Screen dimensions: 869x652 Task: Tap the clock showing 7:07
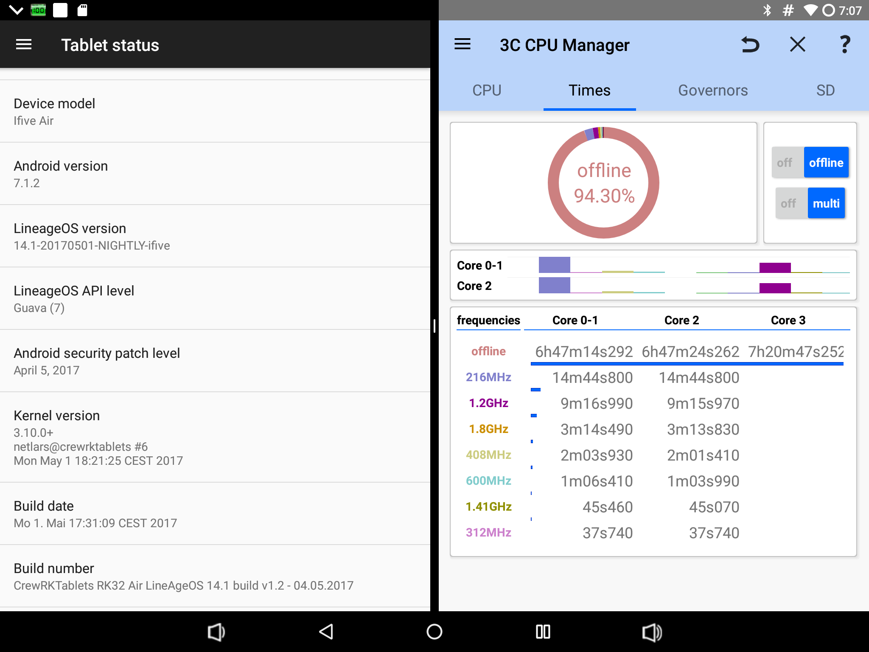click(x=850, y=10)
